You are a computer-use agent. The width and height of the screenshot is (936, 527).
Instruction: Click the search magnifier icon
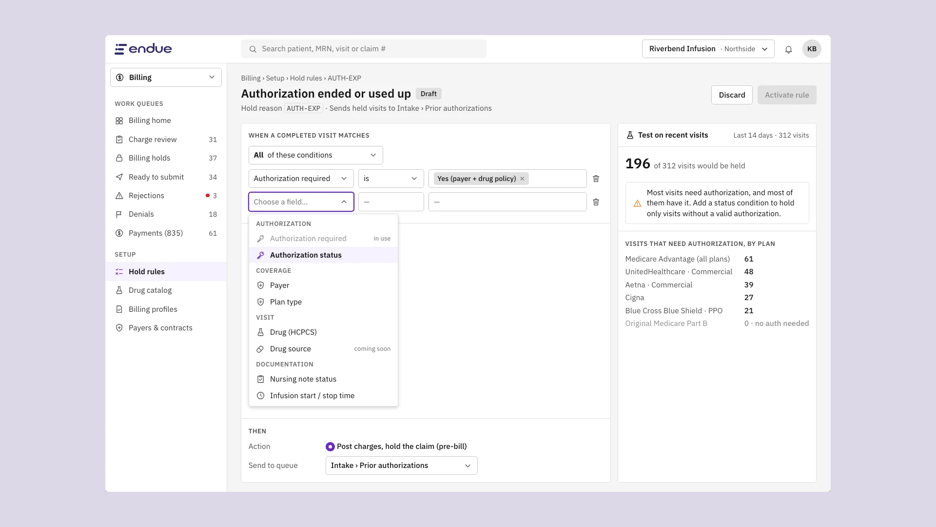click(x=253, y=49)
